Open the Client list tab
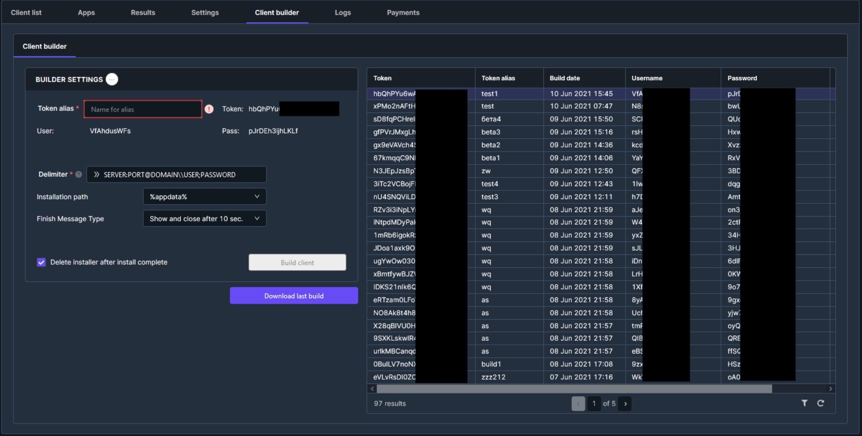Viewport: 862px width, 436px height. pos(26,12)
